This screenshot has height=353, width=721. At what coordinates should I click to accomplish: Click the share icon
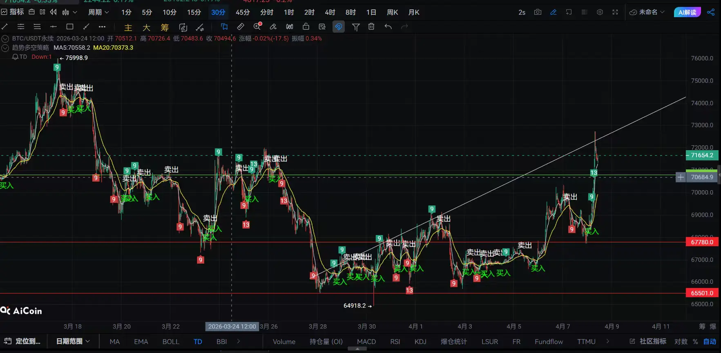point(711,12)
